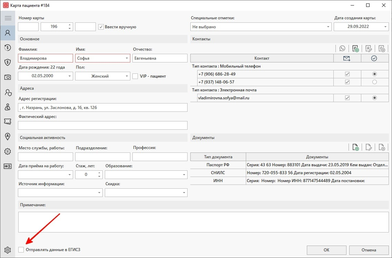
Task: Decrease card number spinner value
Action: pos(70,29)
